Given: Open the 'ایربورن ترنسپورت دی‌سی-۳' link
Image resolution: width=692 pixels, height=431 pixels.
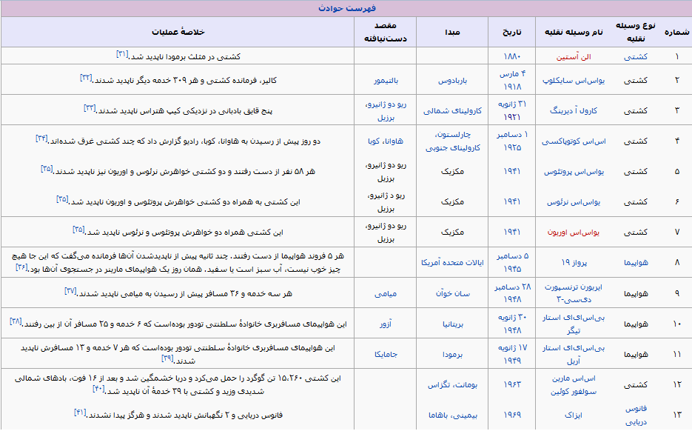Looking at the screenshot, I should [x=574, y=293].
